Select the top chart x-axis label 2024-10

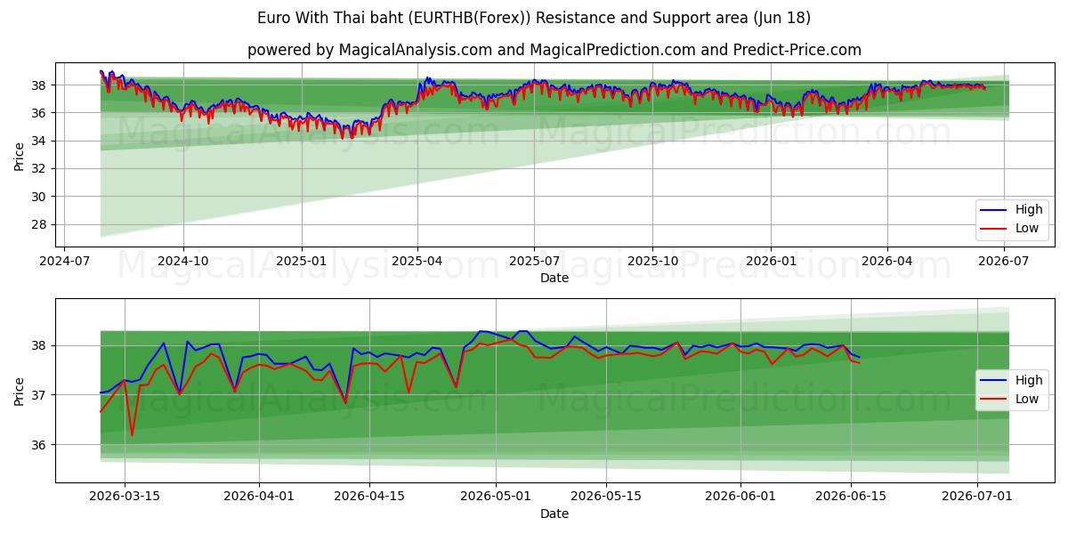pyautogui.click(x=183, y=262)
